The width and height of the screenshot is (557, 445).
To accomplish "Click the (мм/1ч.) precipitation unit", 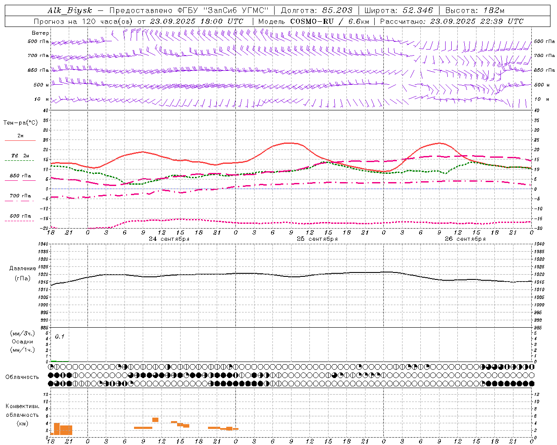I will click(23, 350).
